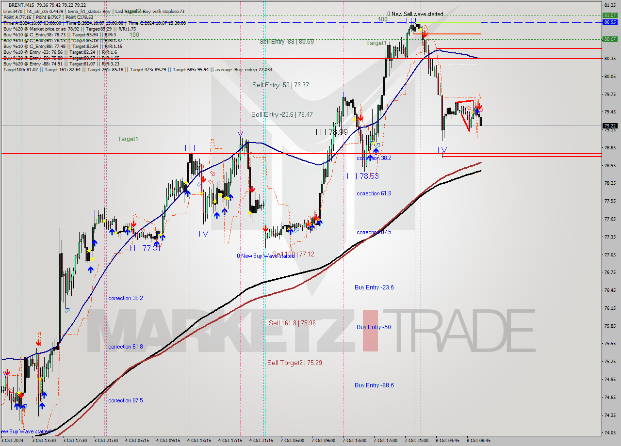
Task: Click the 'Buy Entry -88.6' label
Action: click(374, 385)
